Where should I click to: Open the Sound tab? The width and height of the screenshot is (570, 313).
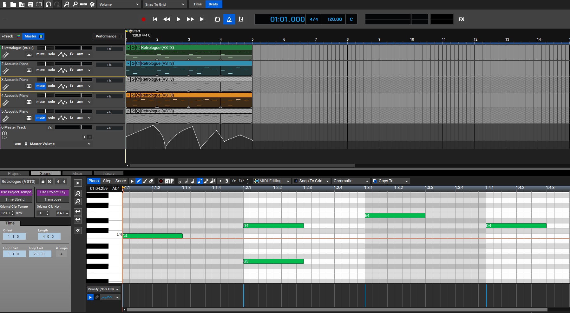point(46,173)
